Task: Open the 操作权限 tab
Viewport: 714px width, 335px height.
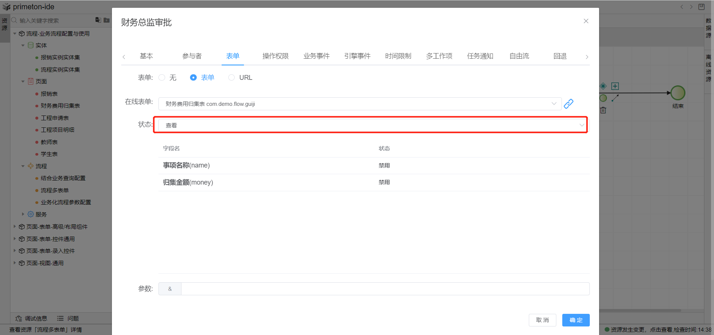Action: pyautogui.click(x=275, y=56)
